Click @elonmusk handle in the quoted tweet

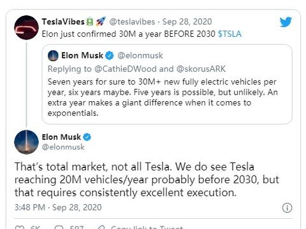tap(140, 55)
